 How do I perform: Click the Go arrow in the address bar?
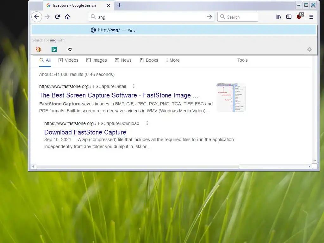click(x=209, y=17)
